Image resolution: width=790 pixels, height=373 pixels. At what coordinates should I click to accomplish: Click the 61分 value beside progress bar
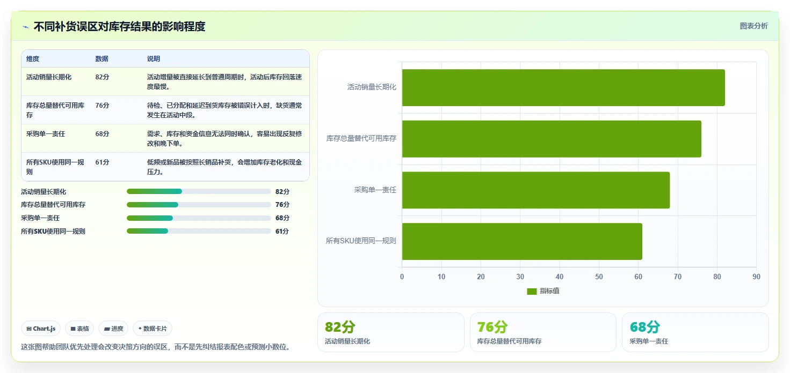[282, 231]
